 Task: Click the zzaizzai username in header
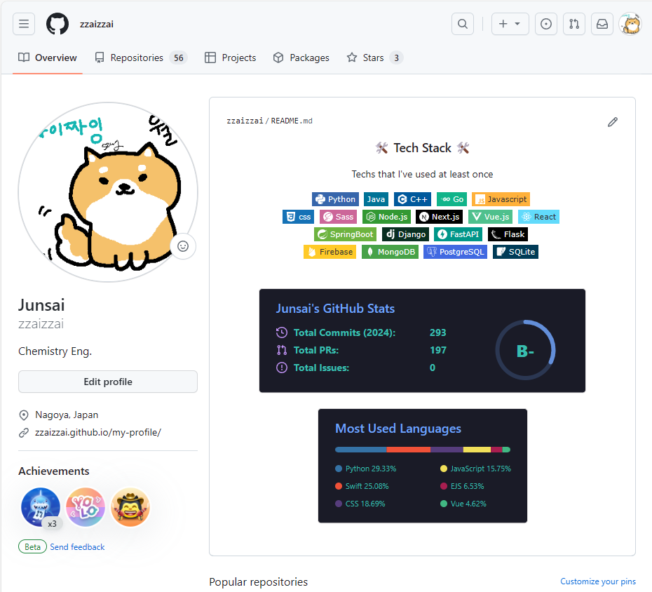click(97, 24)
